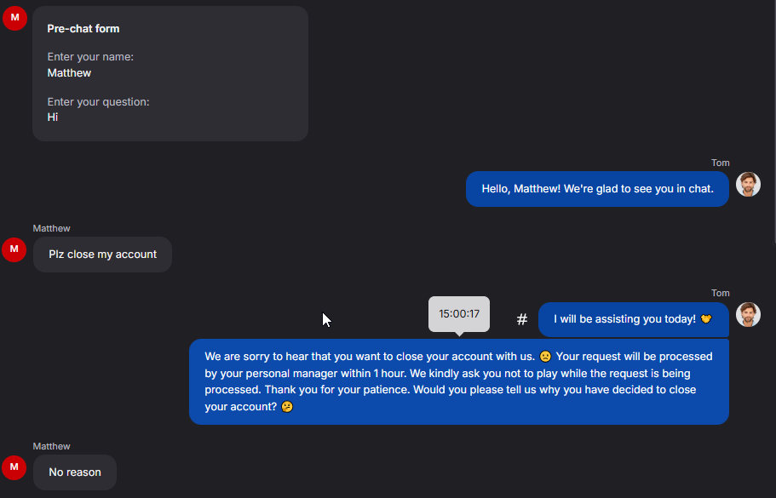Click the sad face emoji in the long message
776x498 pixels.
click(545, 357)
